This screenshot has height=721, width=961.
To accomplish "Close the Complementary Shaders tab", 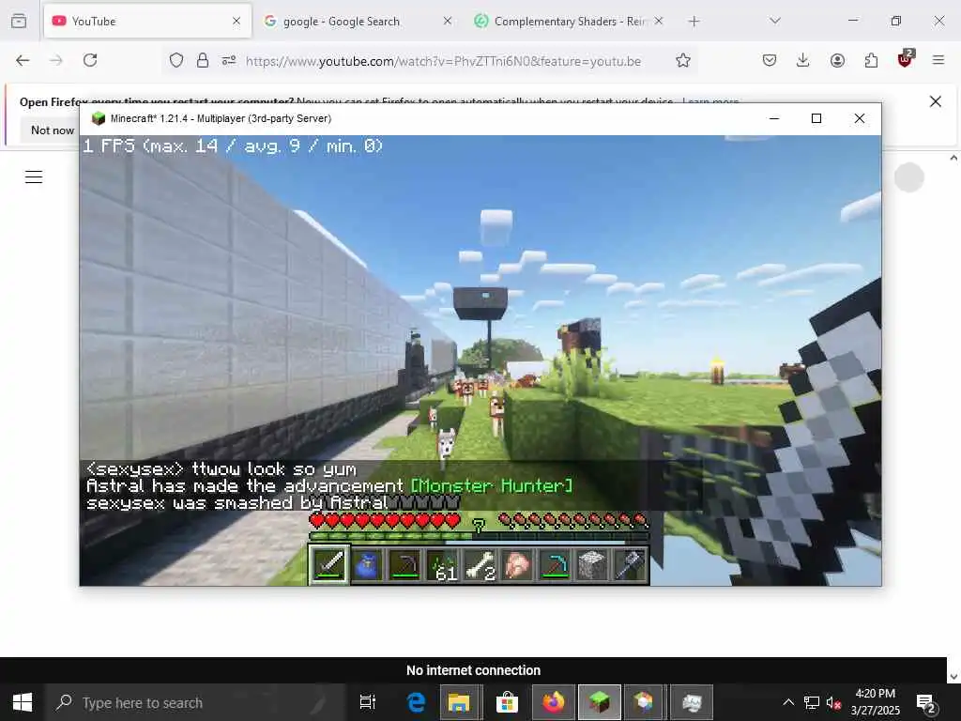I will pos(659,21).
